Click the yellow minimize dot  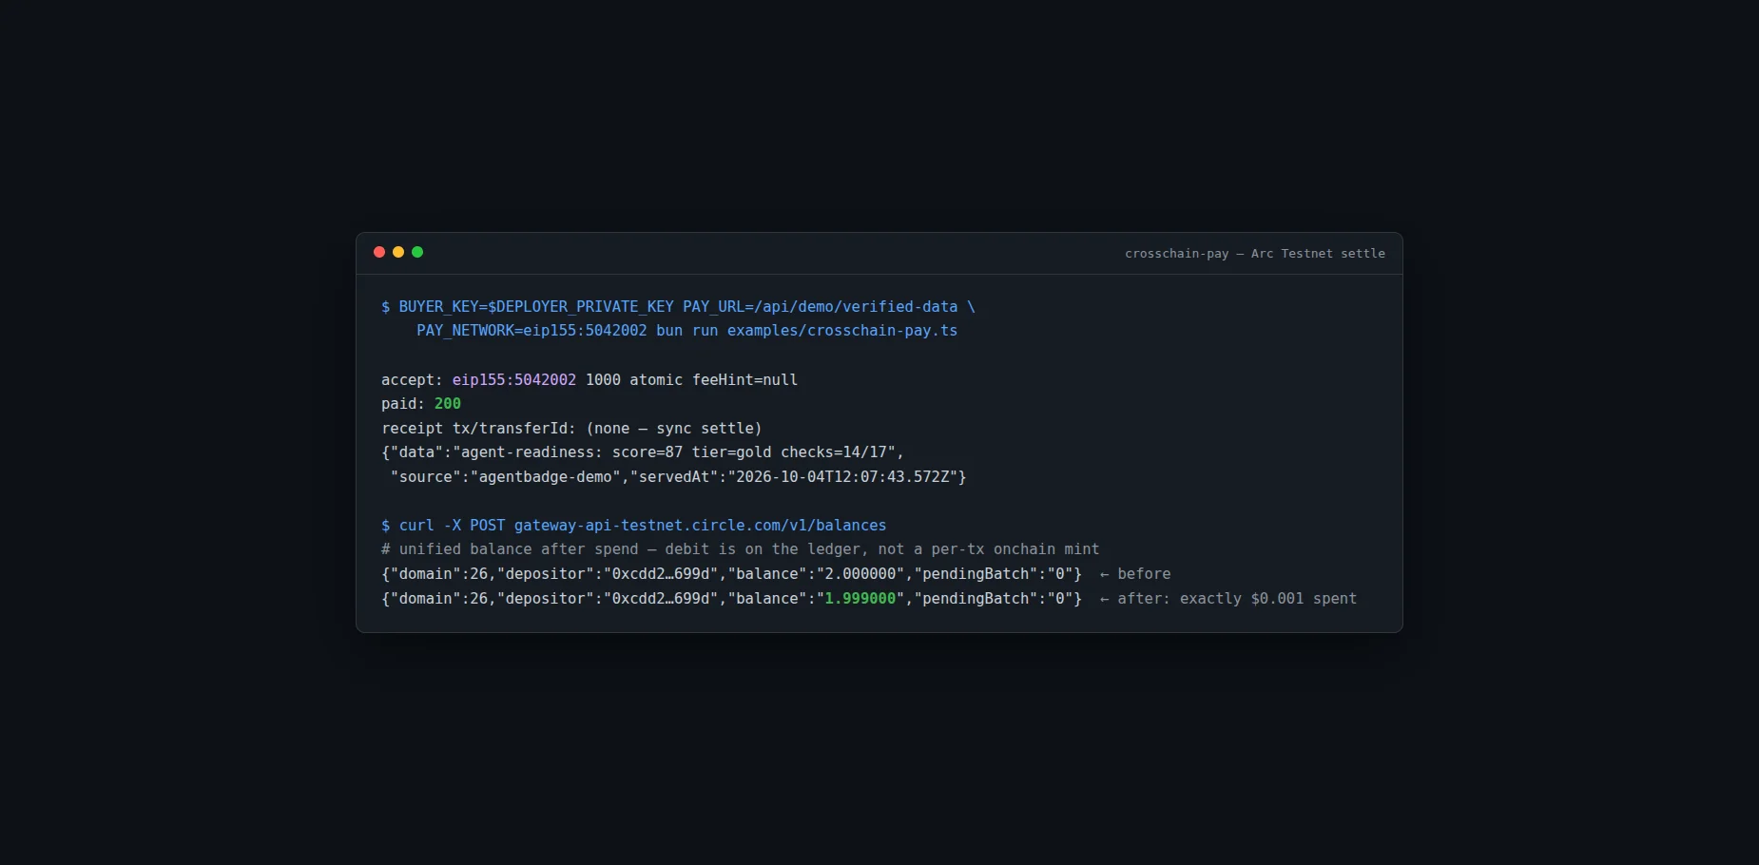(x=398, y=252)
